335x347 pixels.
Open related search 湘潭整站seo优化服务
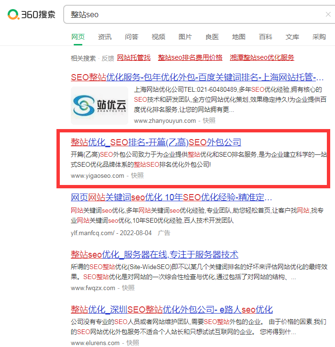click(x=262, y=57)
